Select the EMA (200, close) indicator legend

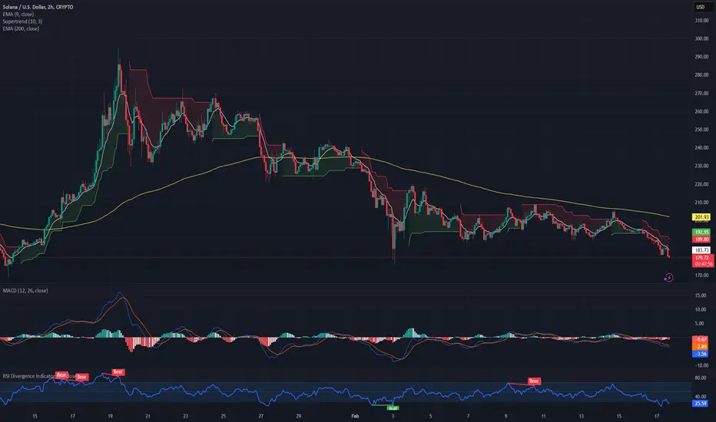point(21,28)
